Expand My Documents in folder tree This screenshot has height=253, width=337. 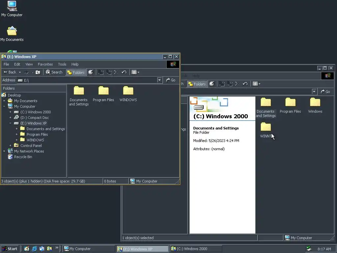4,101
